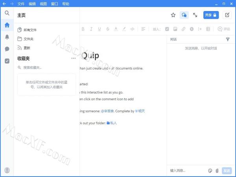Open the text color tool
Screen dimensions: 236x177
coord(116,29)
